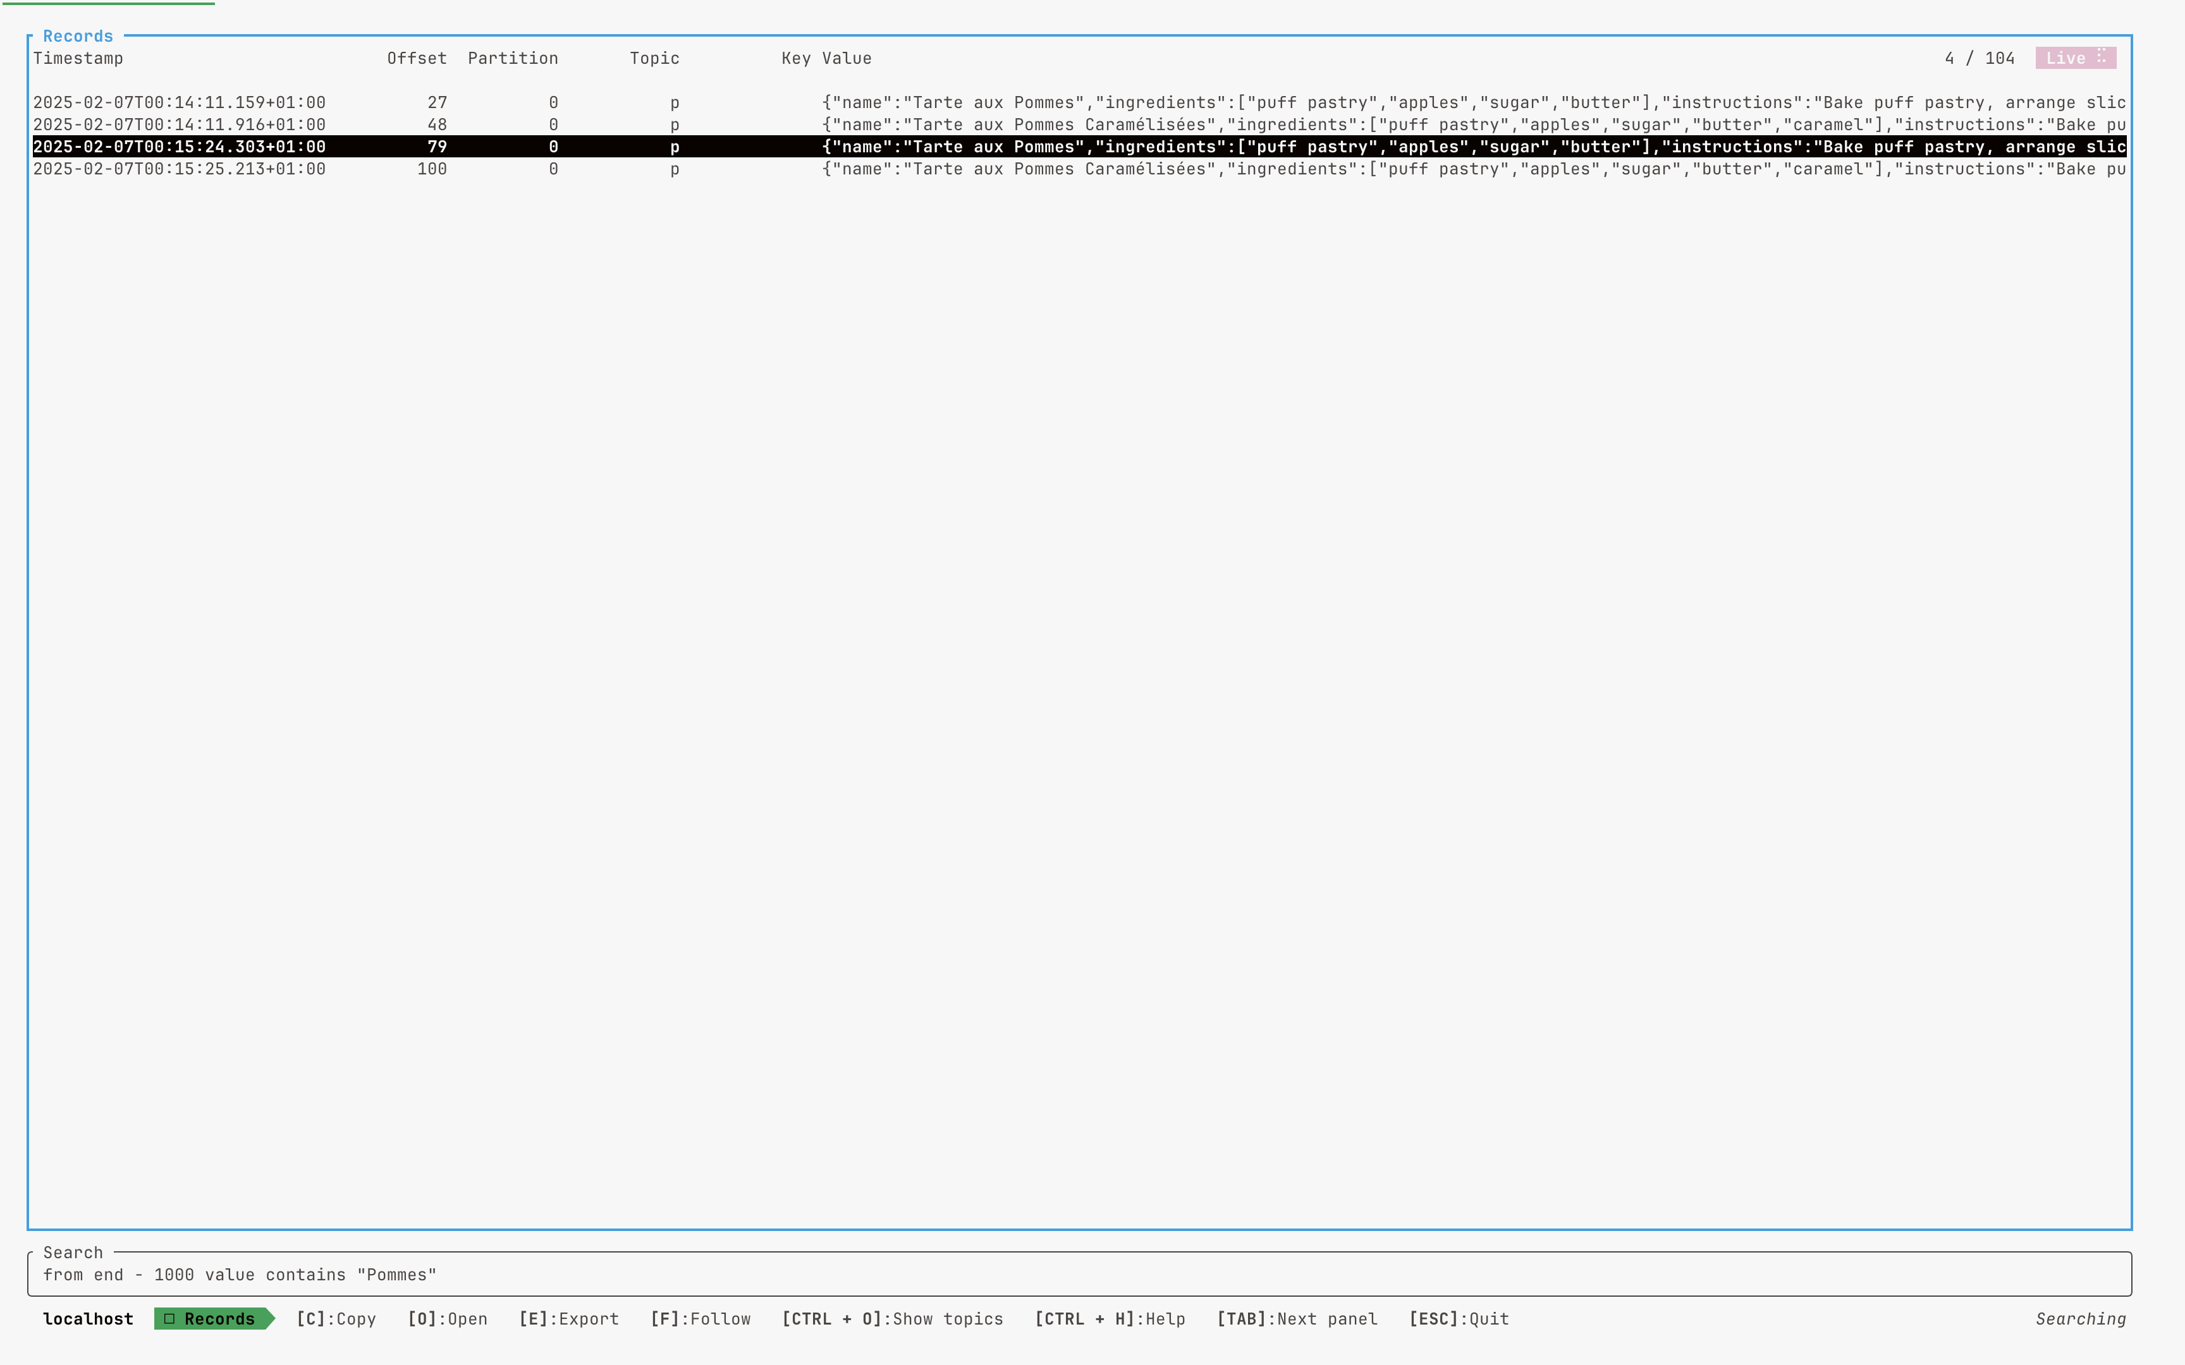This screenshot has height=1365, width=2185.
Task: Click the [CTRL + O]:Show topics shortcut
Action: click(x=892, y=1319)
